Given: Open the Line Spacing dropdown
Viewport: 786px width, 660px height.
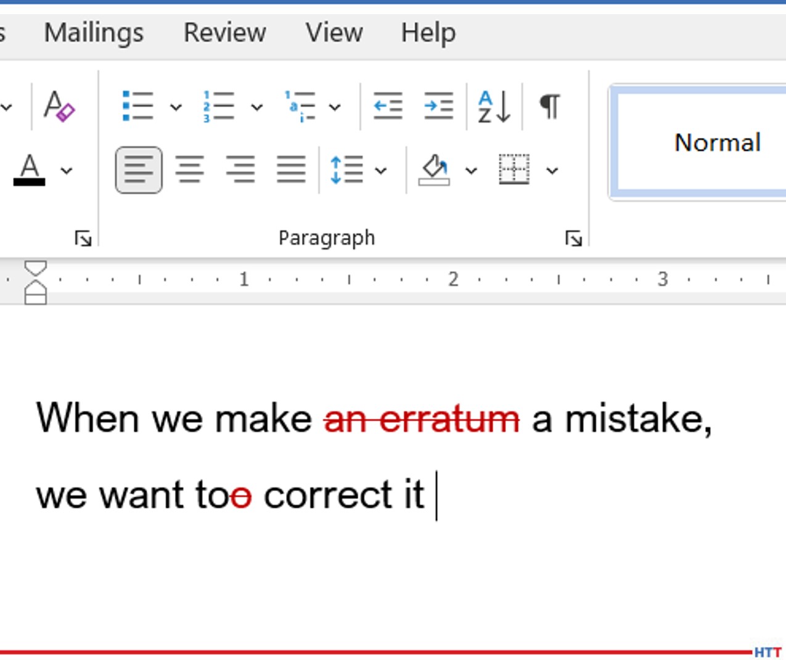Looking at the screenshot, I should tap(380, 171).
